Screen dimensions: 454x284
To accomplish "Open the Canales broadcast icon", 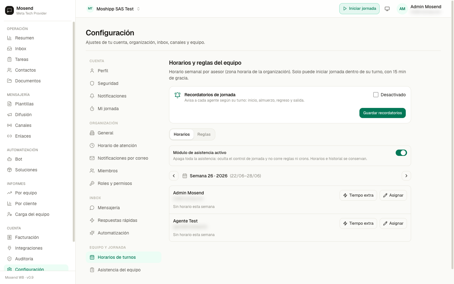I will [x=9, y=125].
